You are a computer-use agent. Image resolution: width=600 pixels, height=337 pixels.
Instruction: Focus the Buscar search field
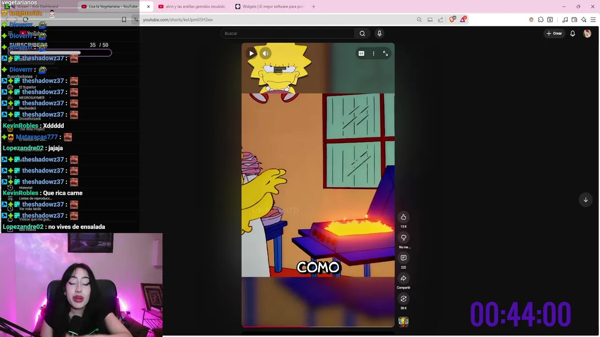pyautogui.click(x=288, y=33)
